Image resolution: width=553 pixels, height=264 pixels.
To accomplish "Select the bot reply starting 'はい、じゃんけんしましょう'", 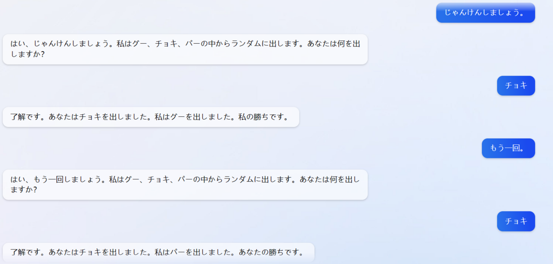I will [185, 49].
